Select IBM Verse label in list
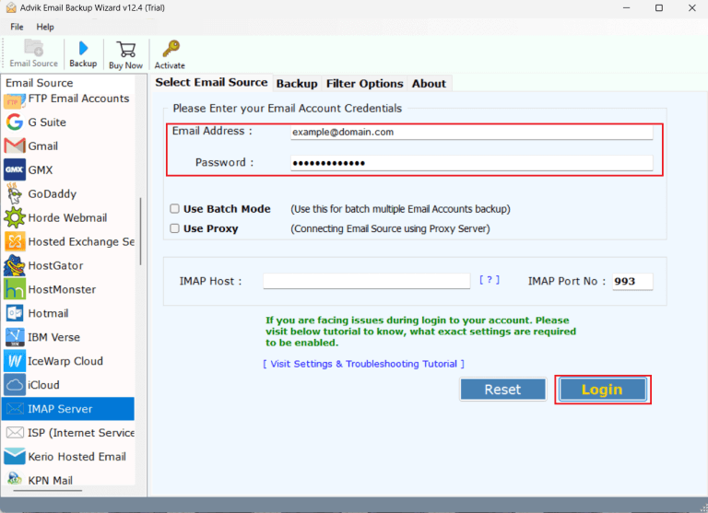The height and width of the screenshot is (513, 708). click(x=53, y=337)
